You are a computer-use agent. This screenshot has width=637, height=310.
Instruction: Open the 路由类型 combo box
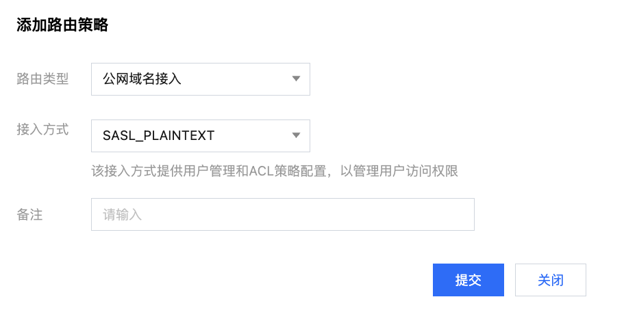coord(200,79)
